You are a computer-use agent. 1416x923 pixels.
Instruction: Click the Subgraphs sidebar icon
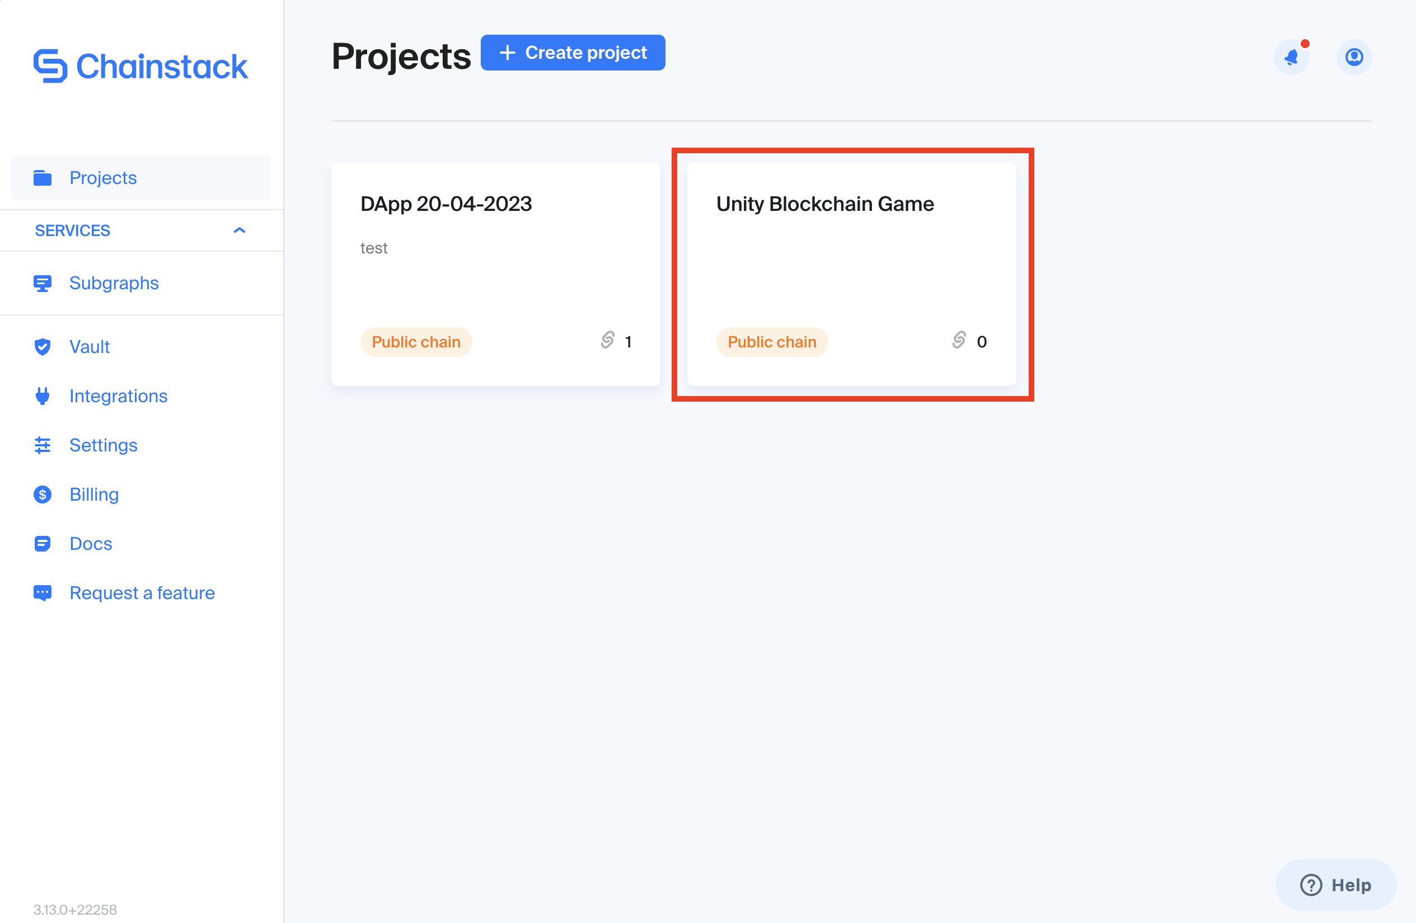(x=42, y=283)
